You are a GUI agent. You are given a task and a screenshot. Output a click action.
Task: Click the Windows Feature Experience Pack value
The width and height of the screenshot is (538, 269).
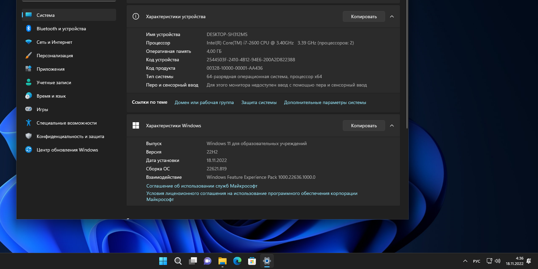(261, 177)
